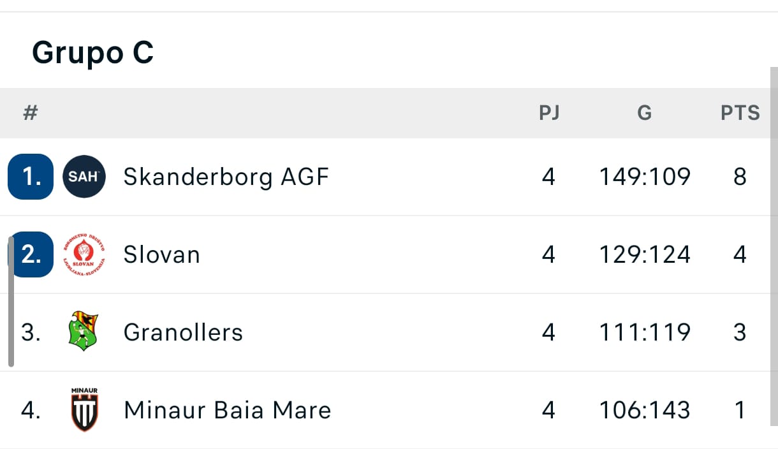Click the # column header

pyautogui.click(x=30, y=113)
